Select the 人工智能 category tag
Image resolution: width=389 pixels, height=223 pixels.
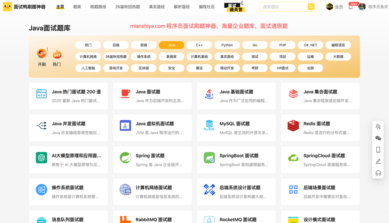pyautogui.click(x=88, y=68)
